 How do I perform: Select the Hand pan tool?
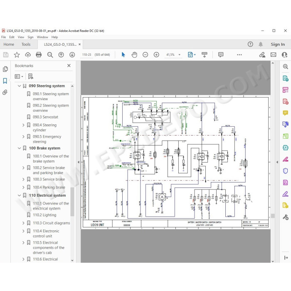(x=134, y=54)
